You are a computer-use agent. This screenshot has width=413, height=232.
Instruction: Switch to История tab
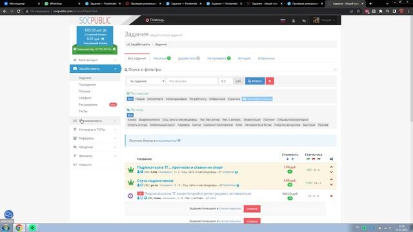244,59
